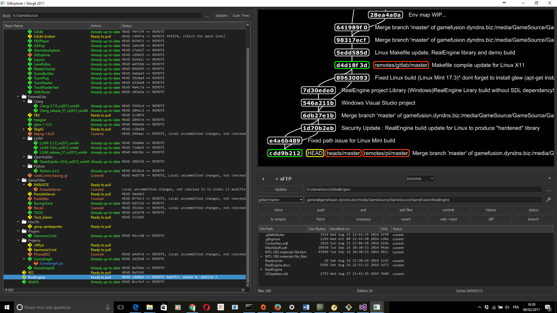Click the folder icon next to Clang
The image size is (557, 313).
(x=30, y=101)
